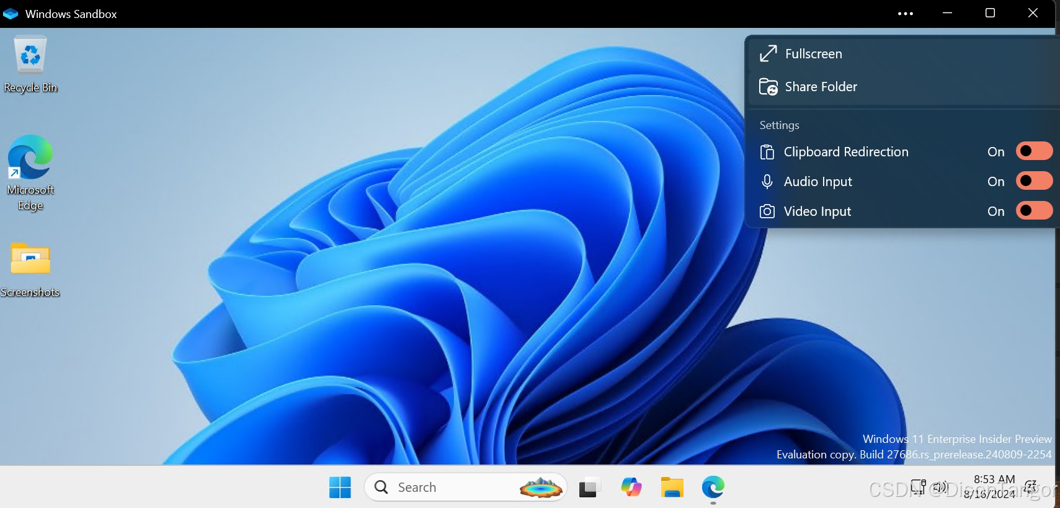Open the Windows Start menu
This screenshot has width=1060, height=508.
(x=340, y=488)
